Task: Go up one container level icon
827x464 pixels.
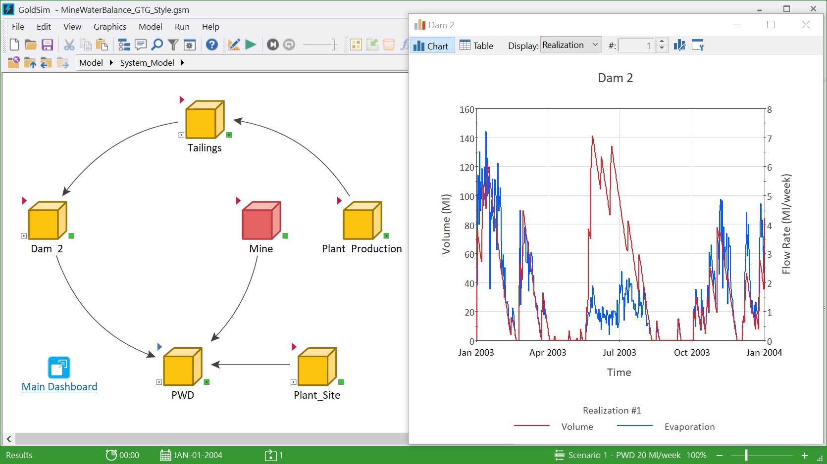Action: click(x=30, y=63)
